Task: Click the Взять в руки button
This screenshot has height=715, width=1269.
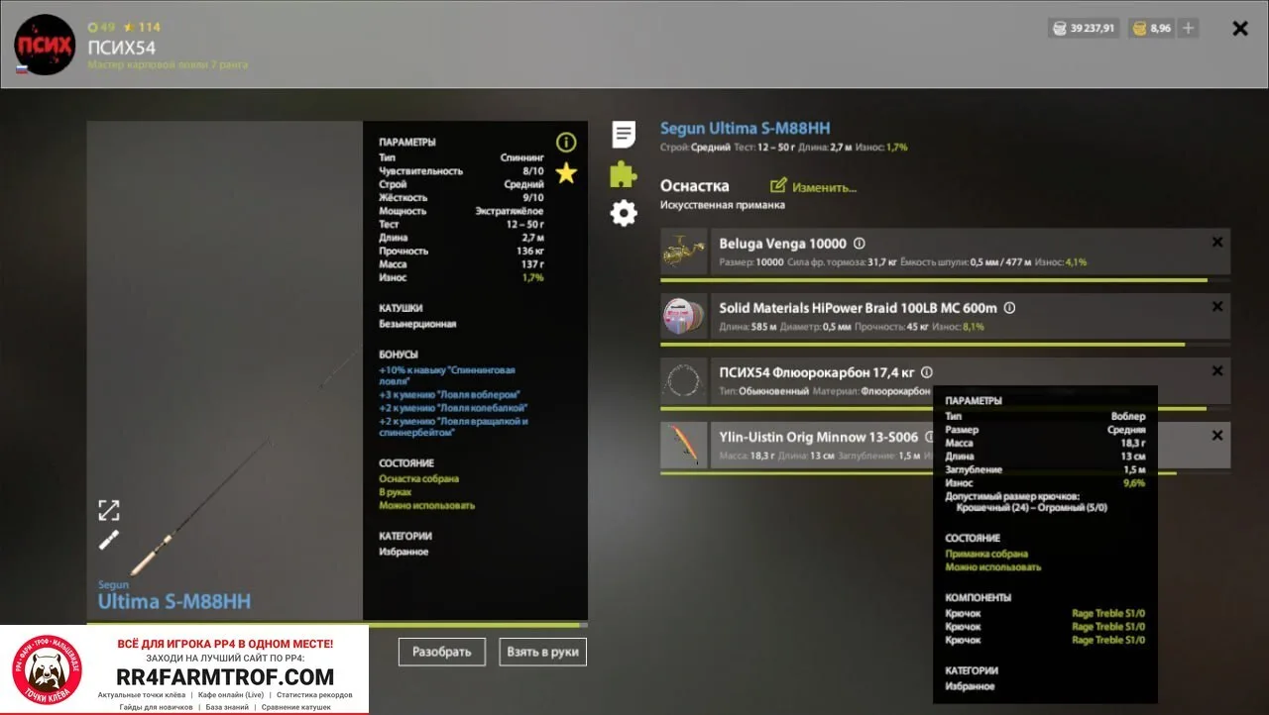Action: (x=543, y=652)
